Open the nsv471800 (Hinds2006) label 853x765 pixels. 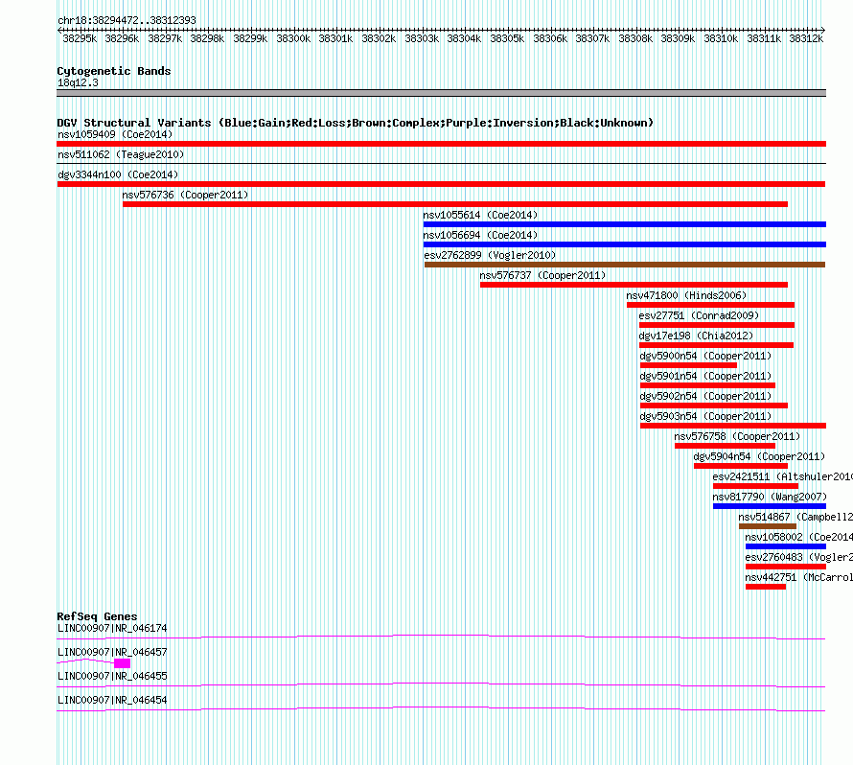[x=686, y=295]
